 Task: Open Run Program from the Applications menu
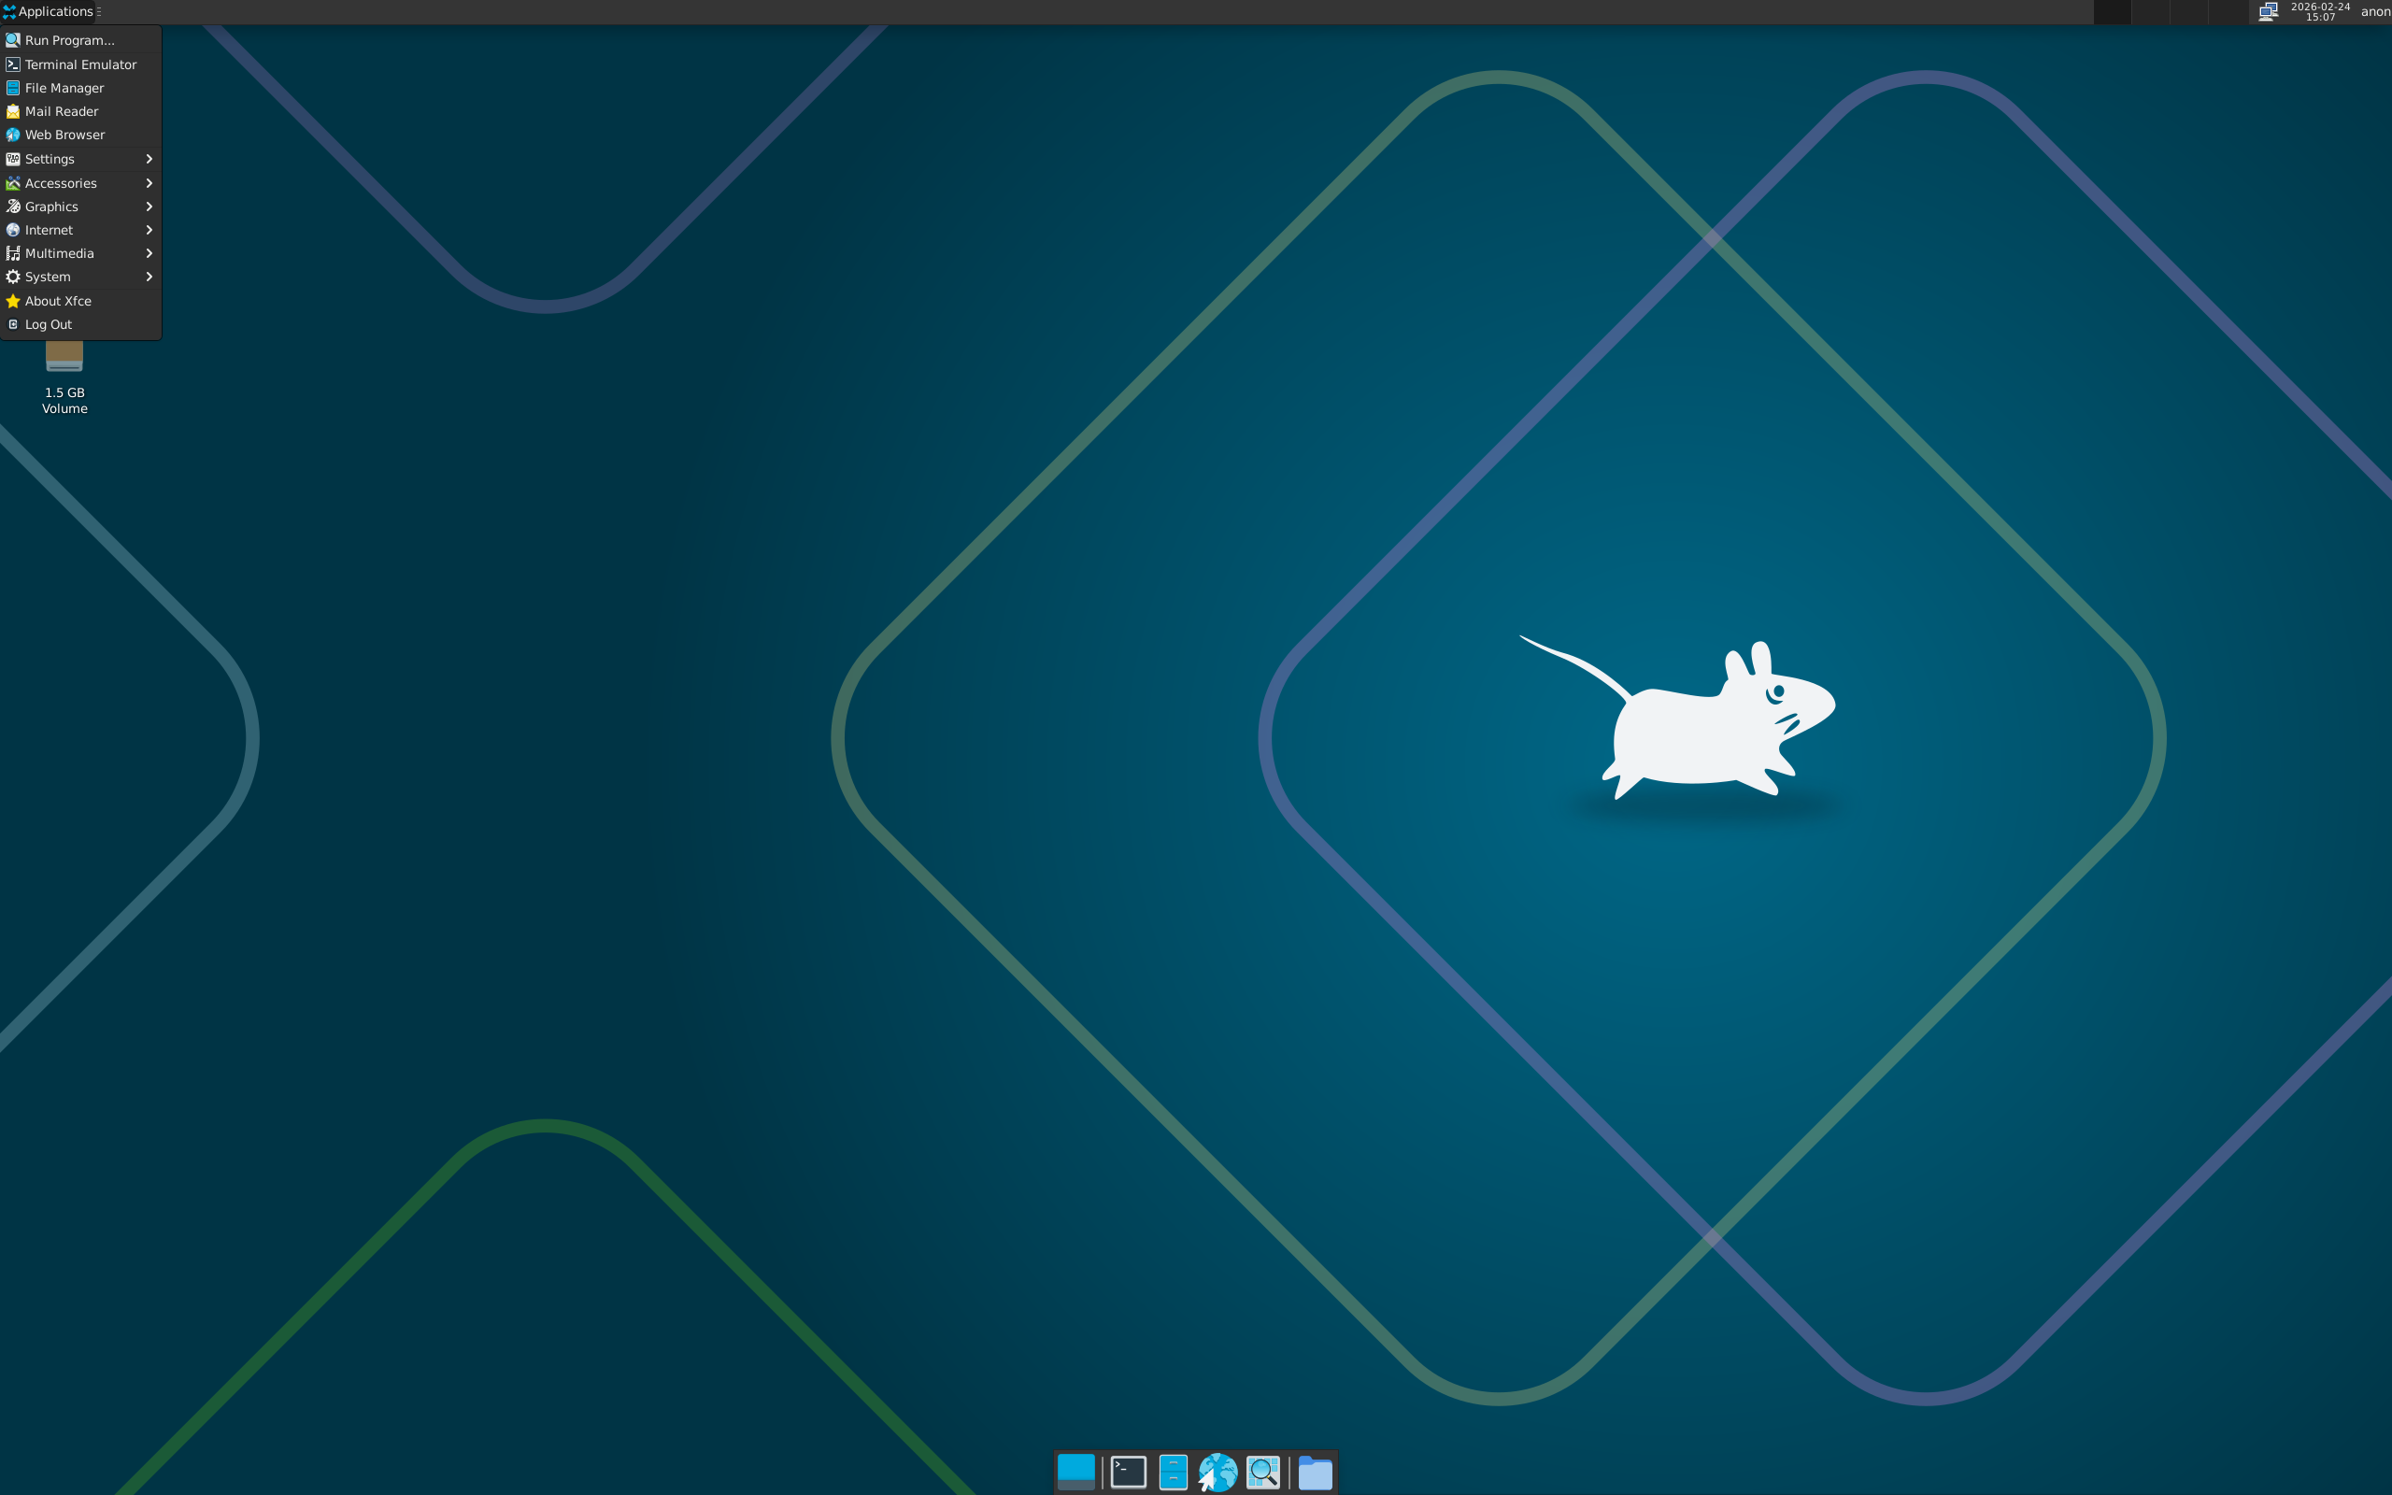[x=80, y=40]
